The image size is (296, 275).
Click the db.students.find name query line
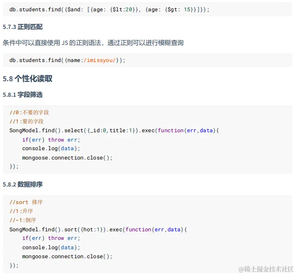point(67,60)
